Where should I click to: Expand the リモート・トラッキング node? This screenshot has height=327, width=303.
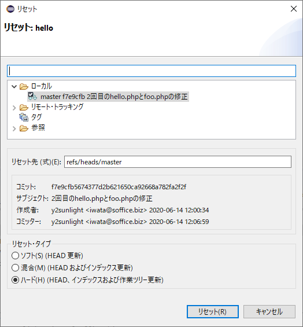(x=14, y=108)
